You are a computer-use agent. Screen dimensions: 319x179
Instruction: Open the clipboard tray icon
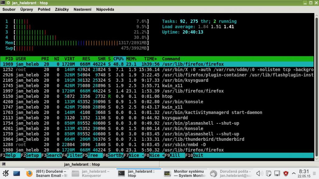268,173
